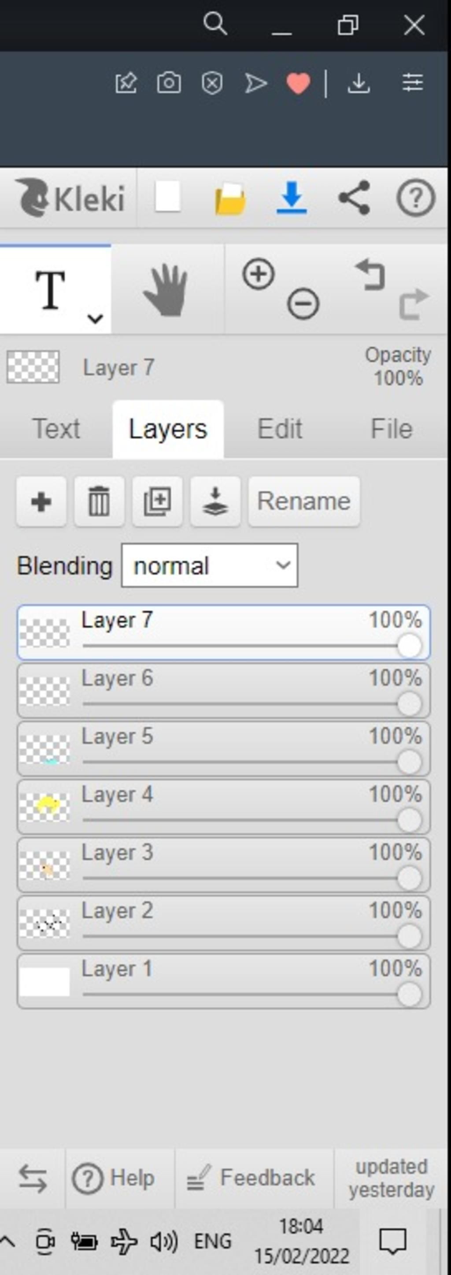Click the Layer 4 opacity slider handle
This screenshot has height=1275, width=451.
pos(410,820)
